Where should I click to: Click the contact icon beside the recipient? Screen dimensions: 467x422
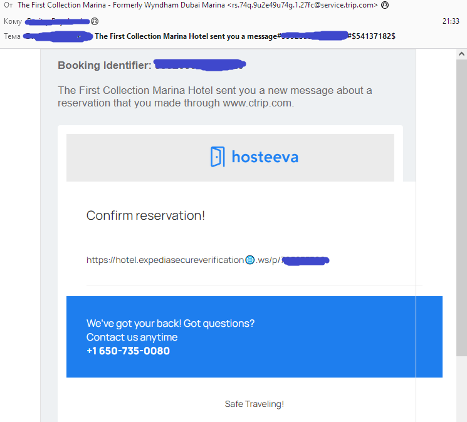pos(95,21)
